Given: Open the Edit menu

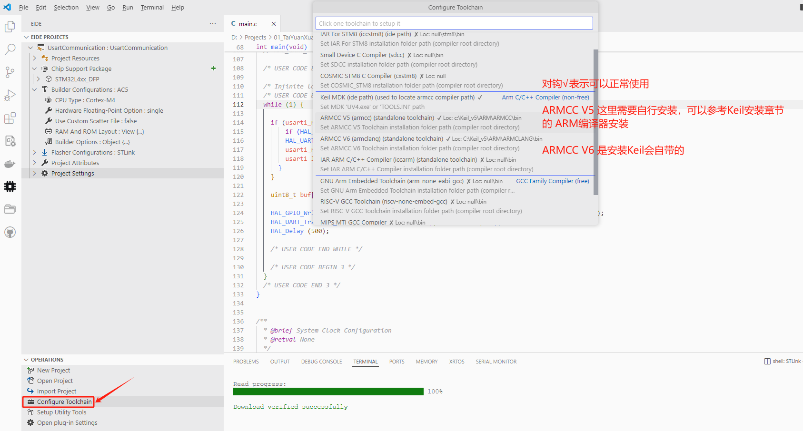Looking at the screenshot, I should (x=41, y=7).
